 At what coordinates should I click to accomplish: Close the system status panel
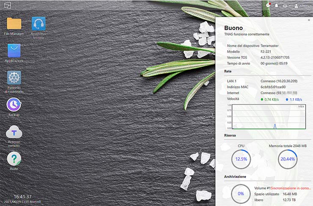coord(309,20)
